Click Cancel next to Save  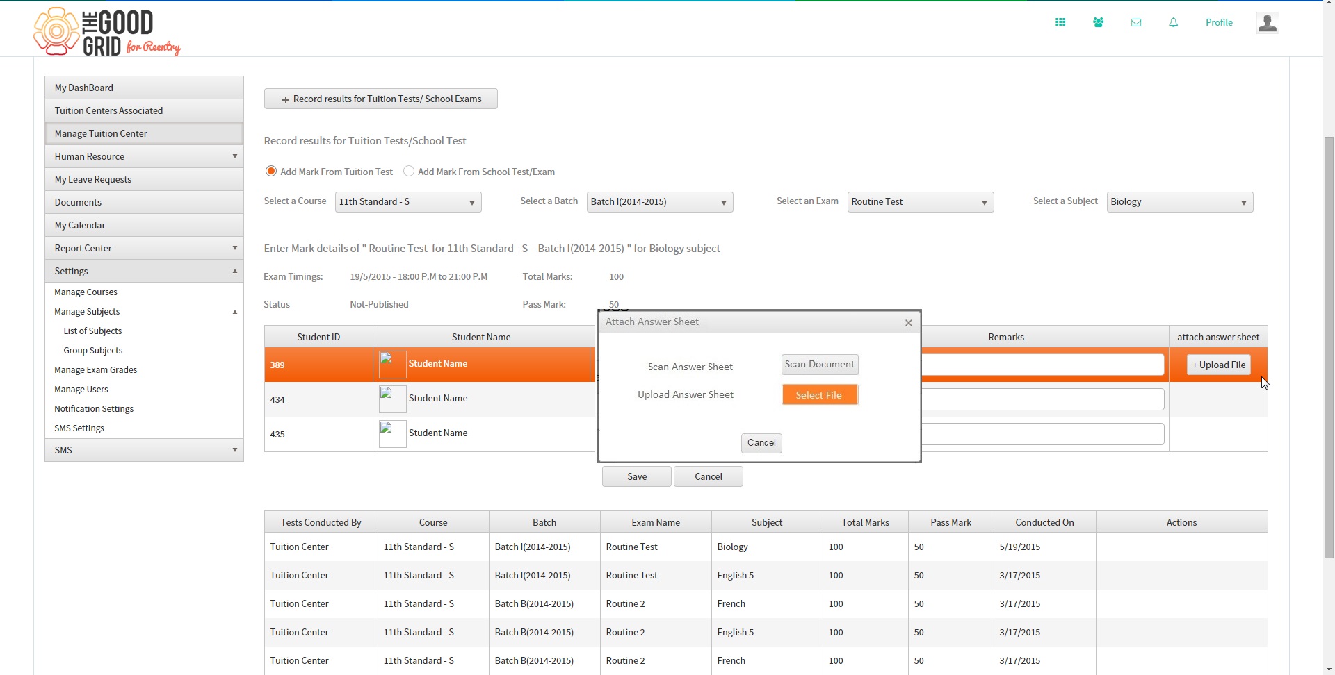[x=709, y=476]
